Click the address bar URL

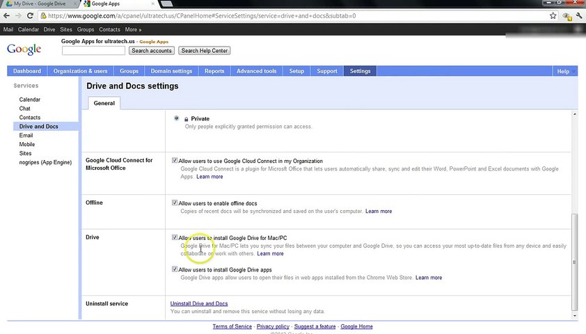pyautogui.click(x=202, y=16)
